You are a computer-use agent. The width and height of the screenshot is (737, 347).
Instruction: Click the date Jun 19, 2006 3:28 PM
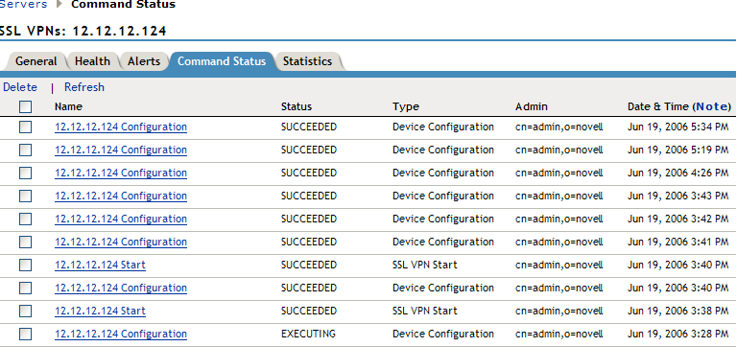coord(678,334)
